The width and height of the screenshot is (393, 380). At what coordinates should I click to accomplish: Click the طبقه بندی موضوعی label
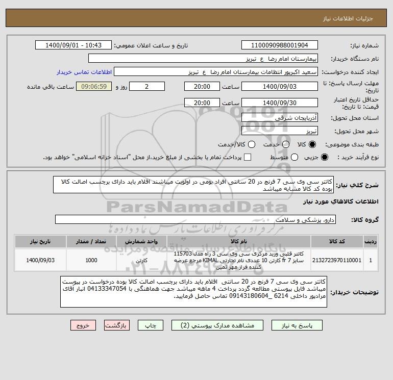click(352, 144)
